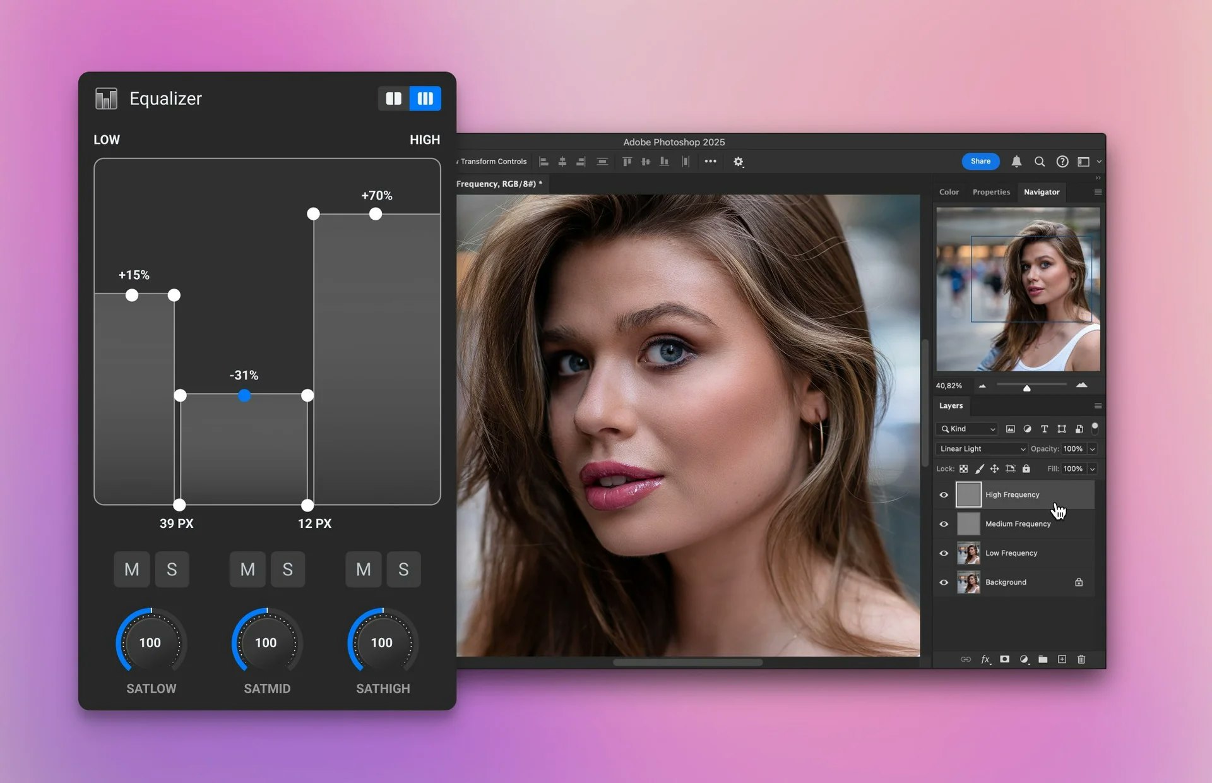Toggle visibility of the Background layer
The image size is (1212, 783).
pyautogui.click(x=944, y=582)
